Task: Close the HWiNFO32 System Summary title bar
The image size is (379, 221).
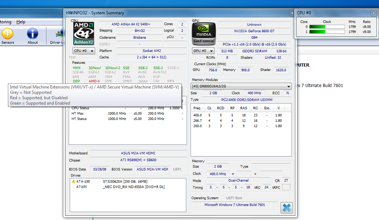Action: click(292, 13)
